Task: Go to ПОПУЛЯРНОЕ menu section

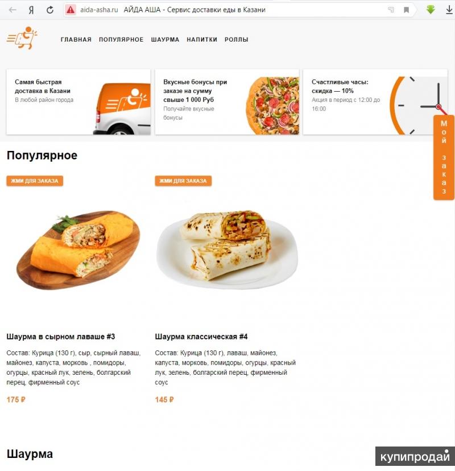Action: coord(121,40)
